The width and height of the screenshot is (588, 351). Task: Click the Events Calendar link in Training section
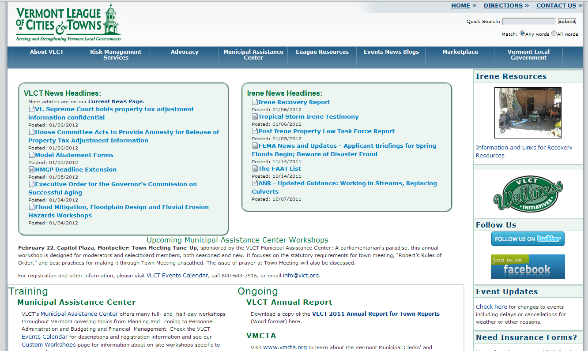point(45,336)
